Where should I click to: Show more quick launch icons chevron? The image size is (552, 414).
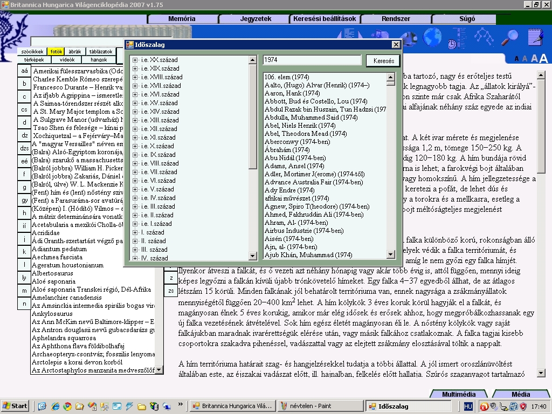(x=181, y=404)
